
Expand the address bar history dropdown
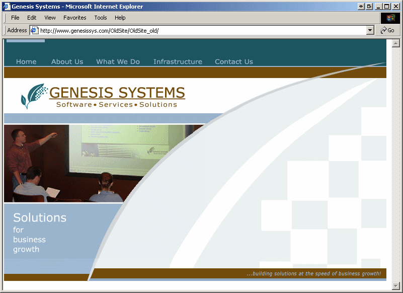370,30
